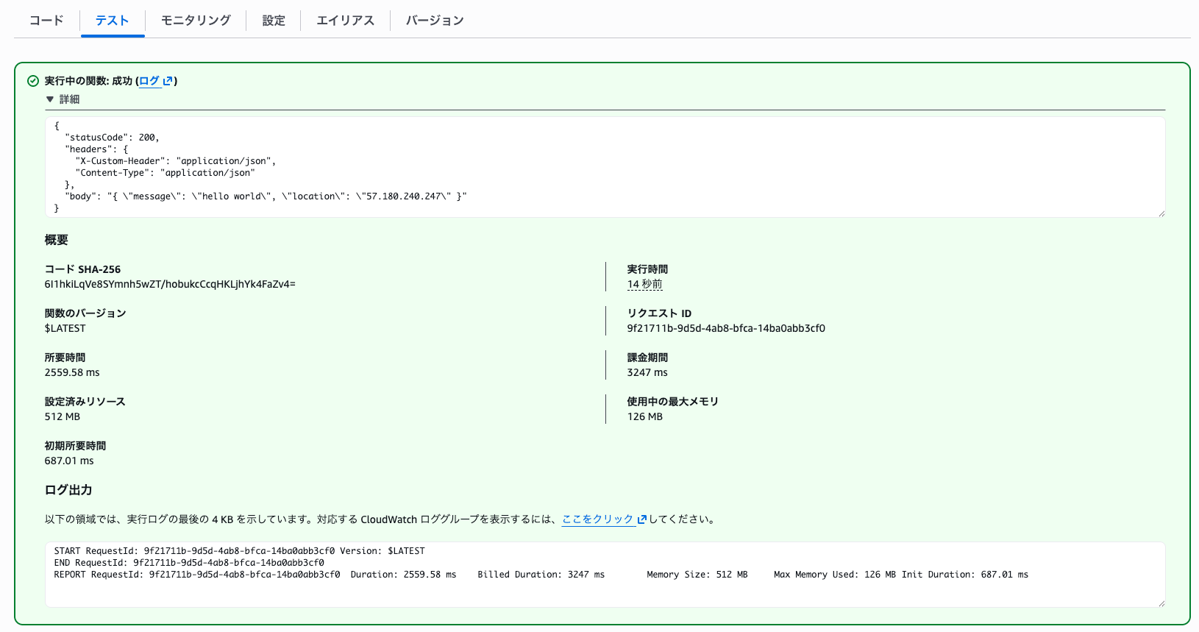Click the リクエスト ID label

(x=659, y=313)
